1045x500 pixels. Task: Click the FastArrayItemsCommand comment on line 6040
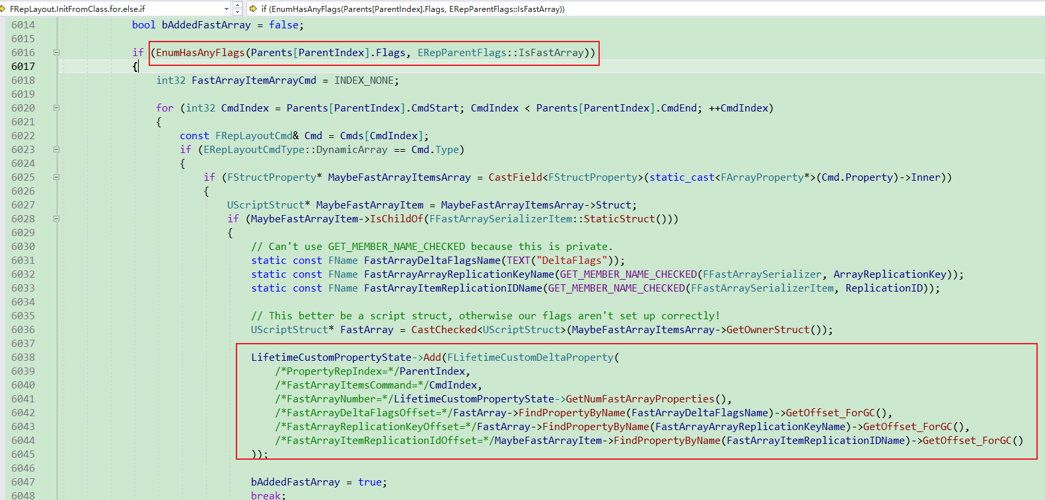point(352,385)
